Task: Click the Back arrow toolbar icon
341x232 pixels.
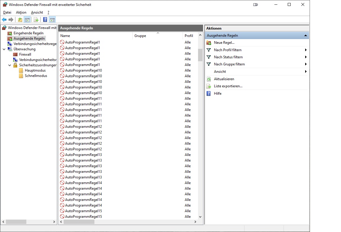Action: (x=4, y=20)
